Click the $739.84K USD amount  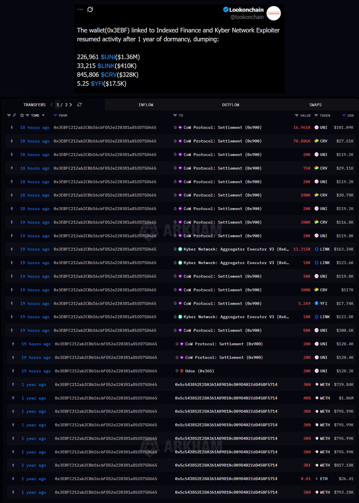coord(344,384)
